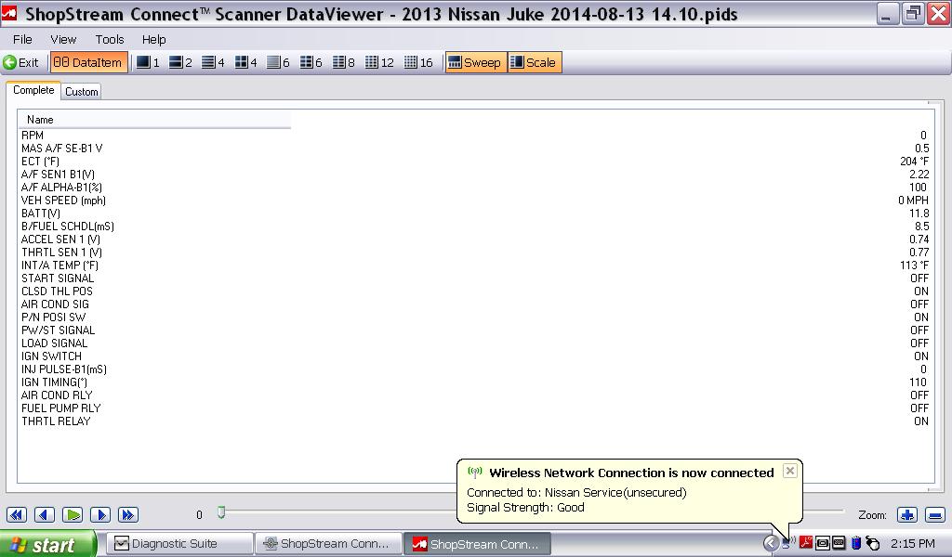Click the wireless network tray icon

click(x=788, y=542)
